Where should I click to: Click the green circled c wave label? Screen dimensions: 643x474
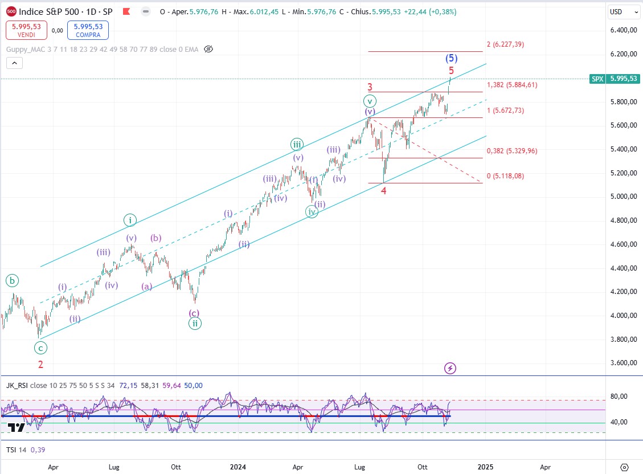point(40,349)
